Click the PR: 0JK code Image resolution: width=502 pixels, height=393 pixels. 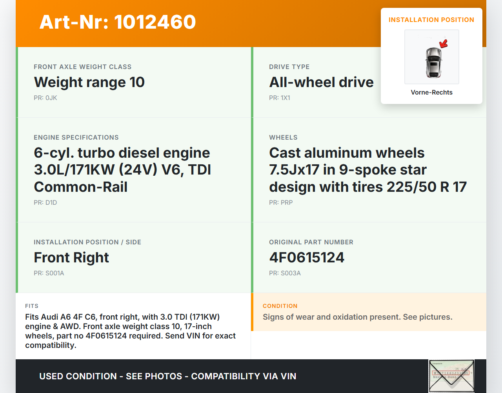tap(45, 98)
